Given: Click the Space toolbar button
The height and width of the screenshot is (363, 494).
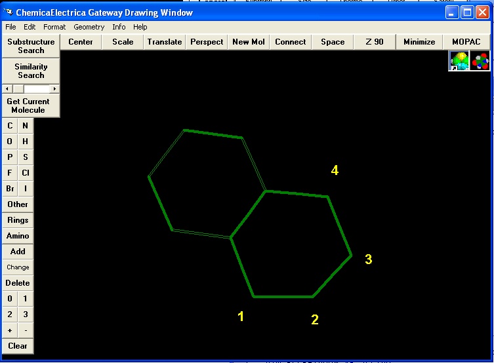Looking at the screenshot, I should pyautogui.click(x=333, y=42).
